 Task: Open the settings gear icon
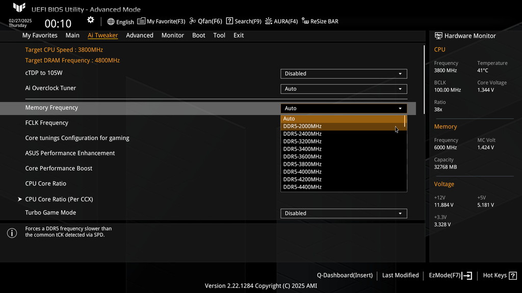(x=91, y=20)
